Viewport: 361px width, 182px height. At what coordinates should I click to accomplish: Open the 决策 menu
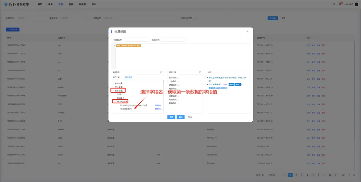point(50,4)
